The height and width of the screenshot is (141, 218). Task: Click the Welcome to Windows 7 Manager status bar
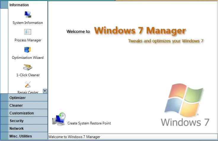click(133, 137)
